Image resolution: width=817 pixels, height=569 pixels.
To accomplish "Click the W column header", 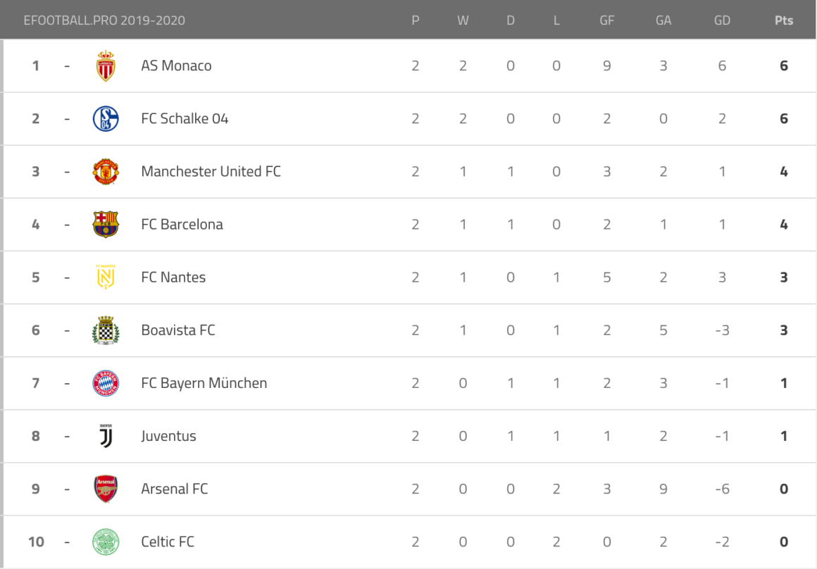I will [463, 20].
